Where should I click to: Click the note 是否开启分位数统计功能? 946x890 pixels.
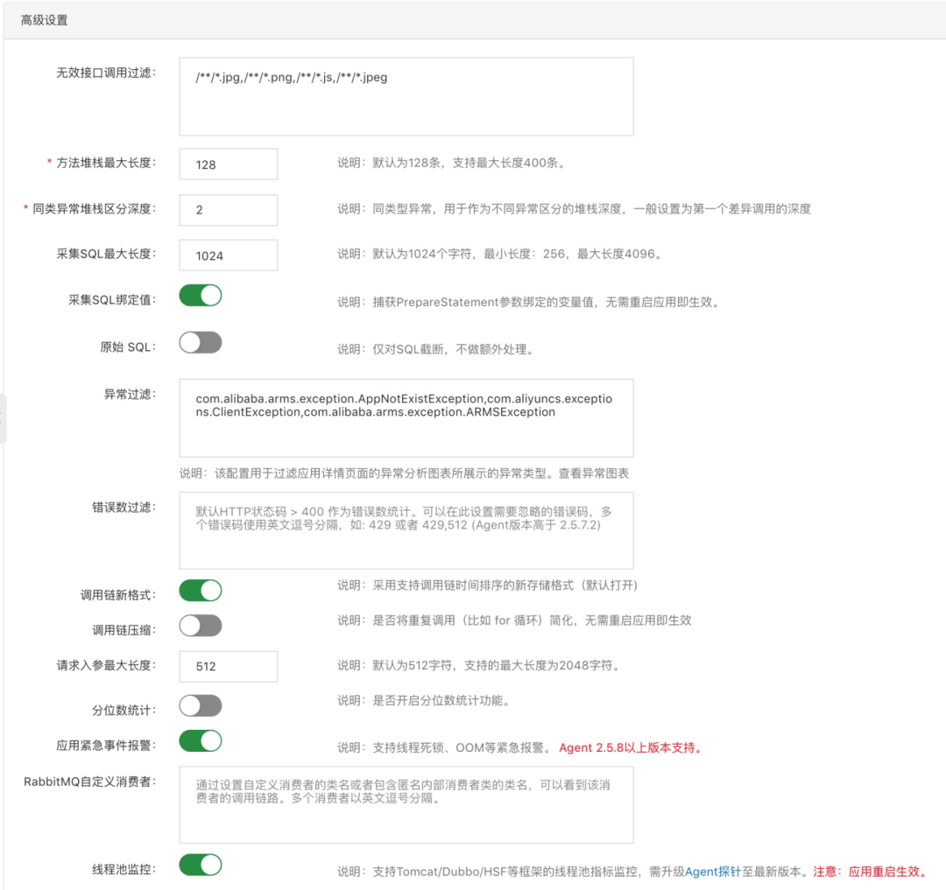[x=425, y=700]
